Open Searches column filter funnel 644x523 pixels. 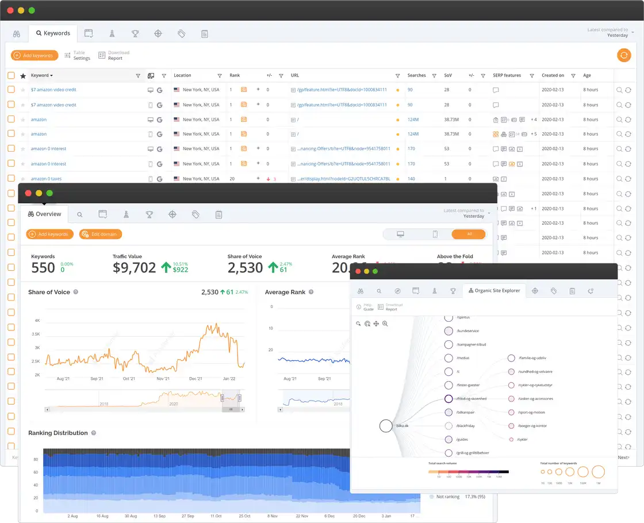tap(434, 76)
